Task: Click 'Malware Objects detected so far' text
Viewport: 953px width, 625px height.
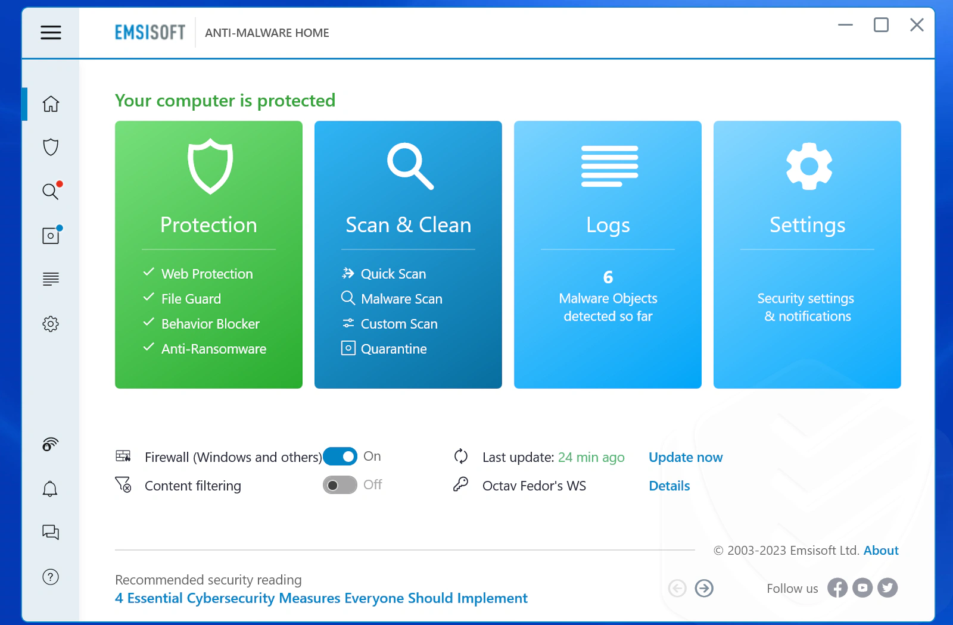Action: (x=608, y=307)
